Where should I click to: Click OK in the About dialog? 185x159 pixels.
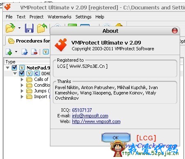pyautogui.click(x=116, y=138)
